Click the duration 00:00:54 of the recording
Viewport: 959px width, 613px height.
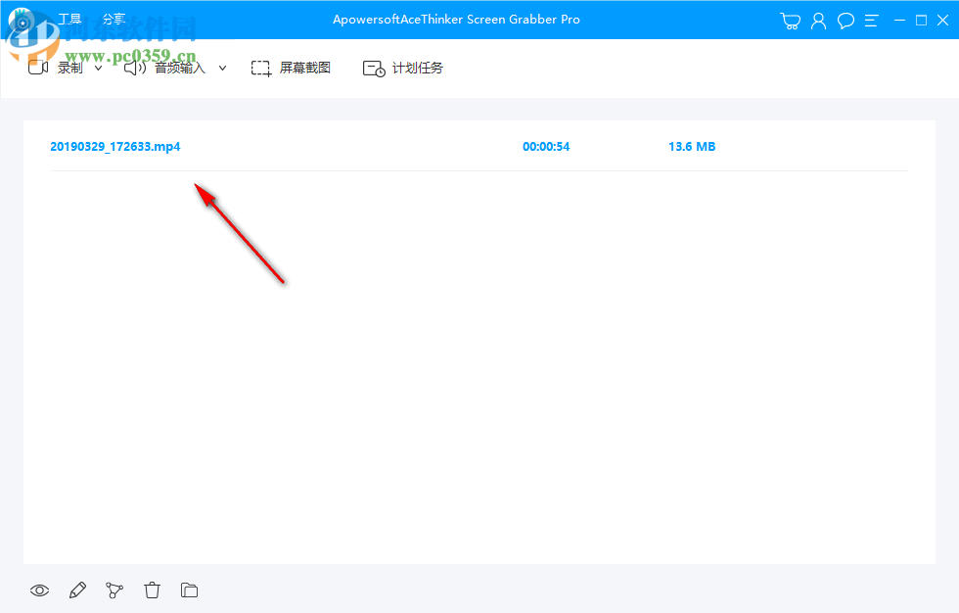(547, 146)
